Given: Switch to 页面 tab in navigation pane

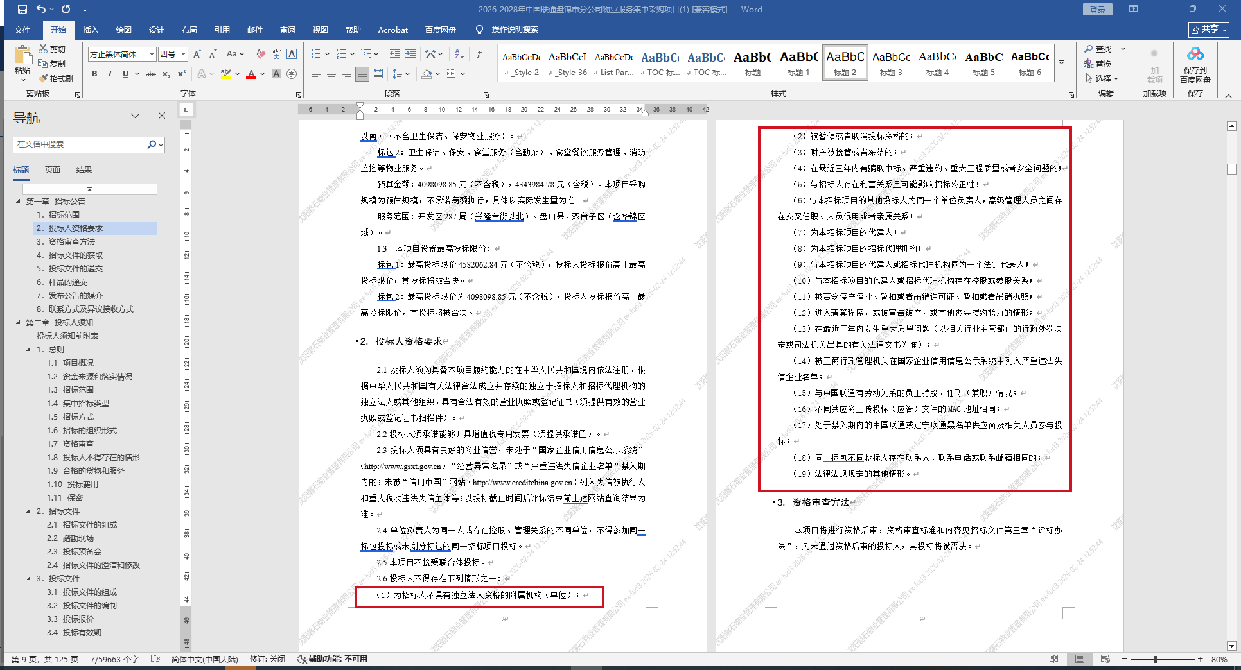Looking at the screenshot, I should [53, 169].
